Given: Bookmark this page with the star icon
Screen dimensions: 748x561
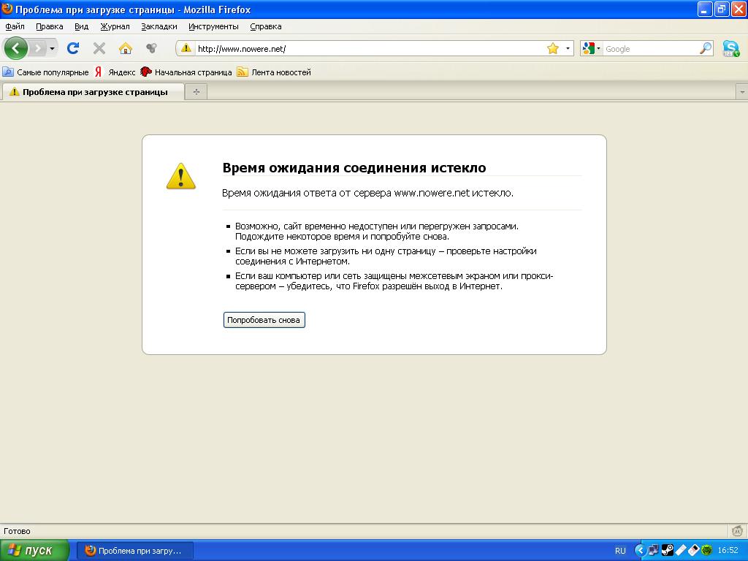Looking at the screenshot, I should [x=553, y=48].
